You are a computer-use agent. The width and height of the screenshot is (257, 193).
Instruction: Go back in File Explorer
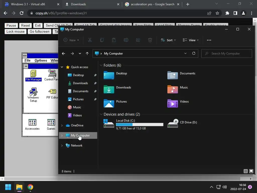(63, 54)
